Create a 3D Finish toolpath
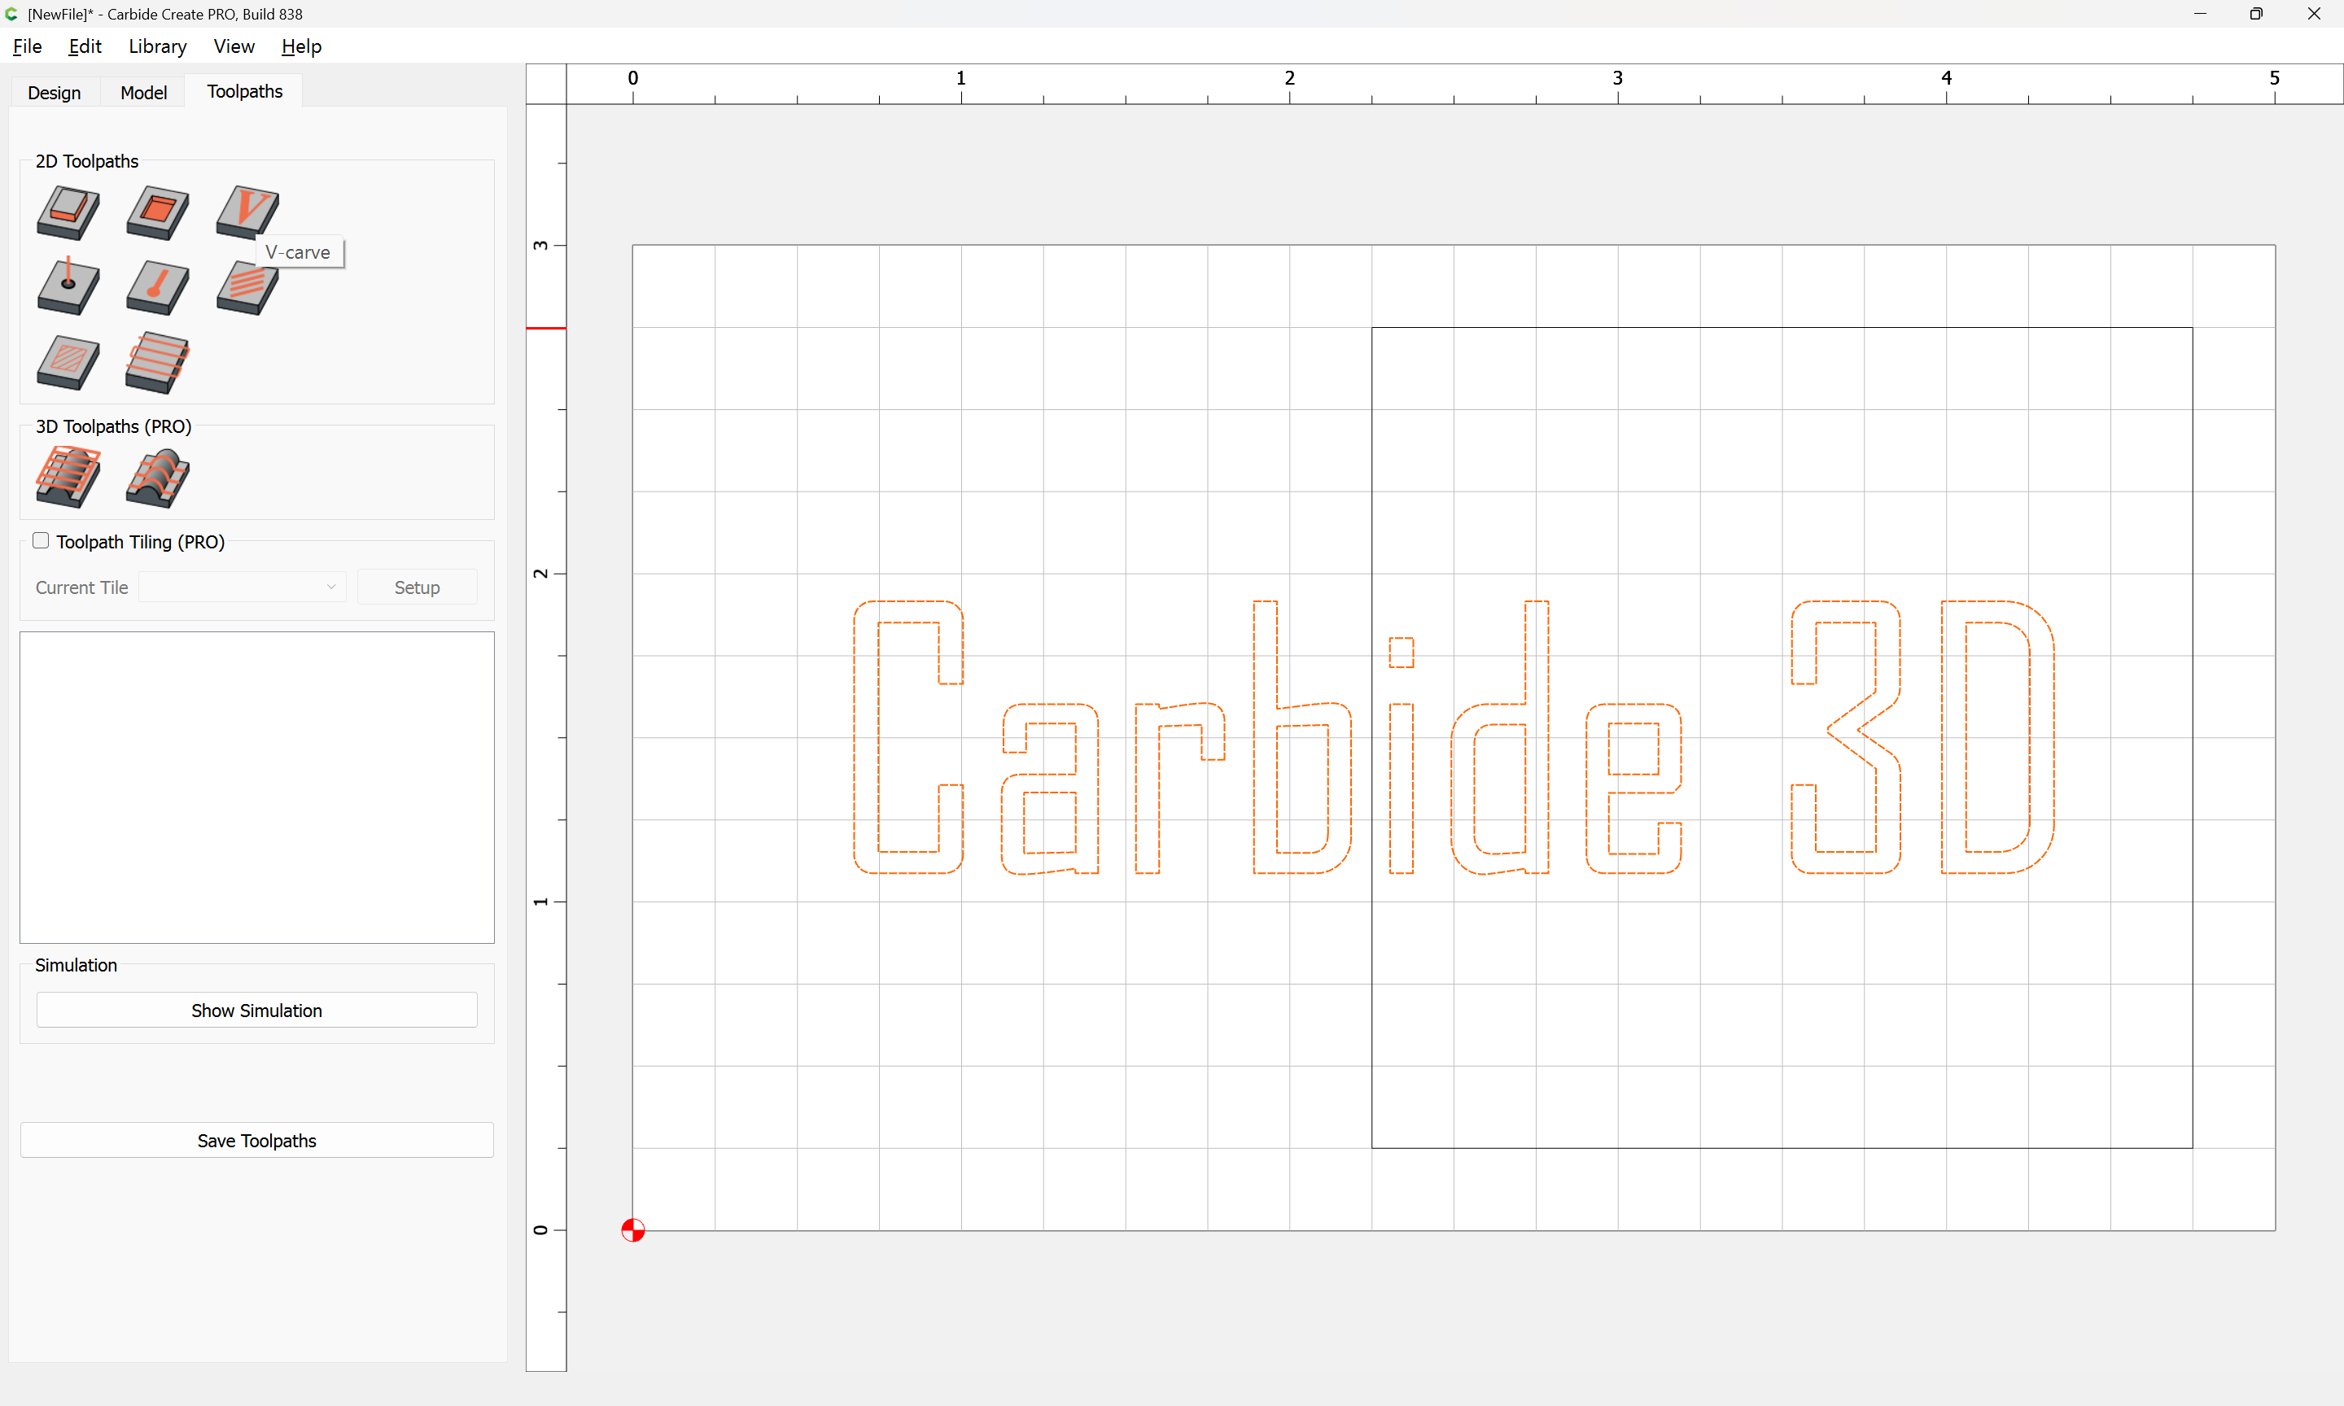The image size is (2344, 1406). point(157,477)
